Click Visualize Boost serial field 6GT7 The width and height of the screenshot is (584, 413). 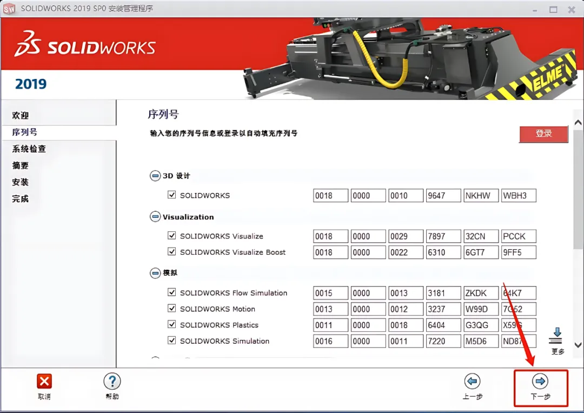click(x=481, y=252)
